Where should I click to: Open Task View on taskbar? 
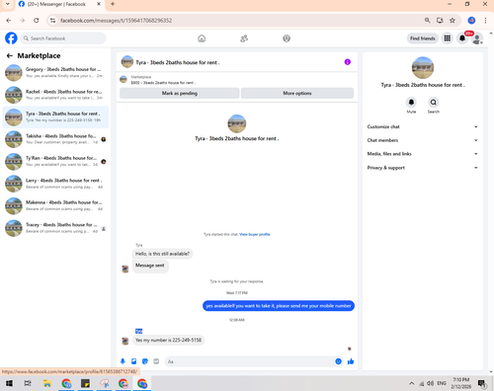coord(28,383)
